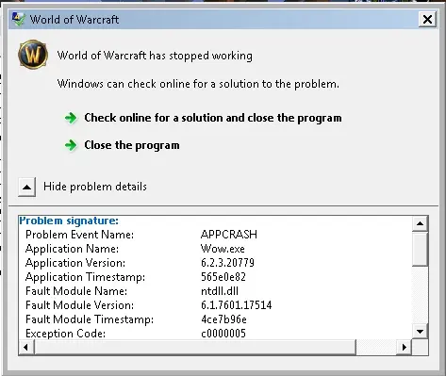The image size is (446, 376).
Task: Choose Close the program option
Action: 132,145
